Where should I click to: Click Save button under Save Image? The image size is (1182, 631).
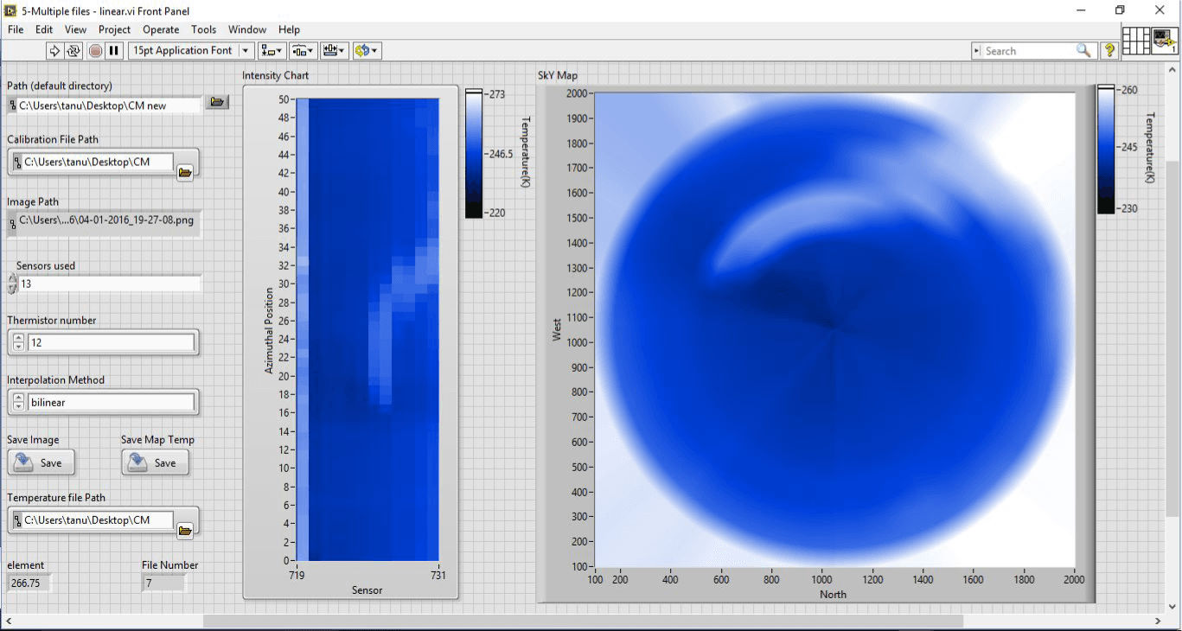click(41, 463)
